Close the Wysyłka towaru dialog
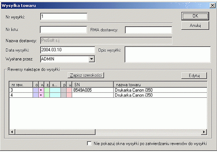This screenshot has width=217, height=152. (212, 6)
